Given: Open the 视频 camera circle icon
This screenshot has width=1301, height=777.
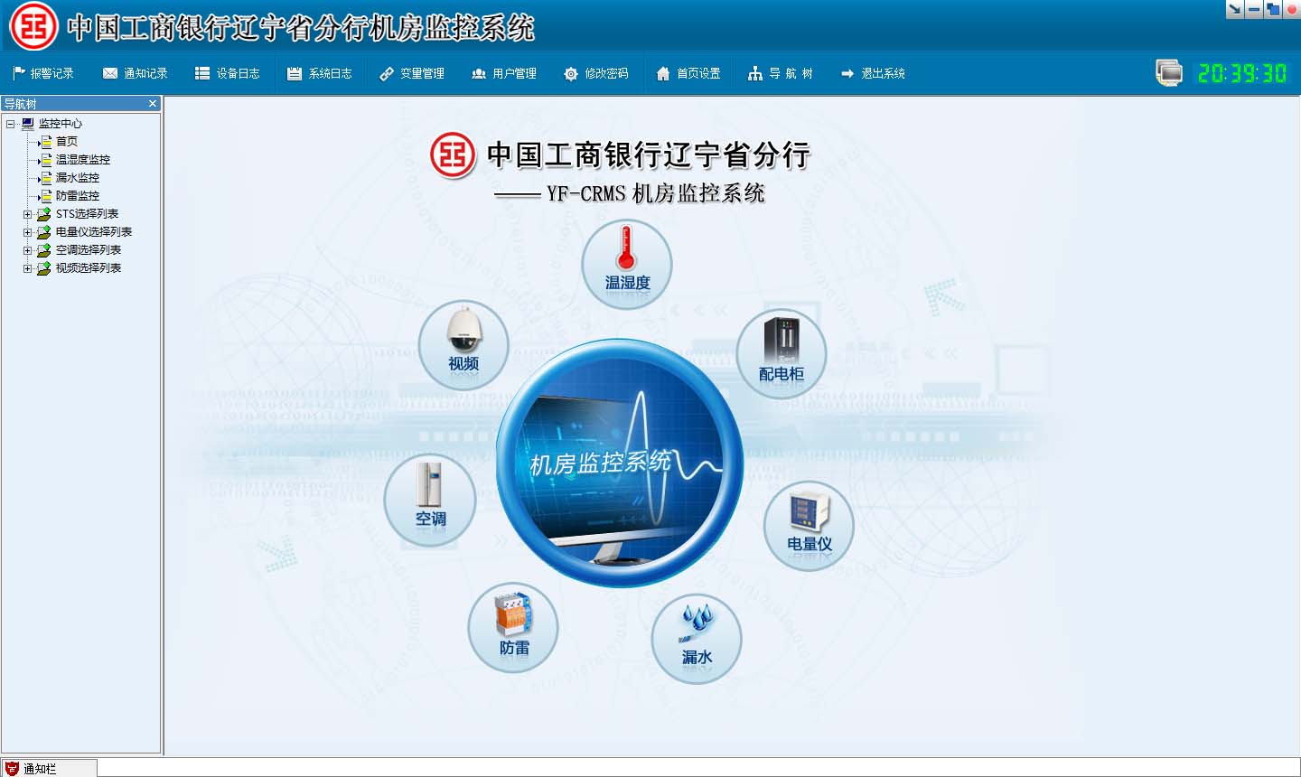Looking at the screenshot, I should tap(463, 345).
